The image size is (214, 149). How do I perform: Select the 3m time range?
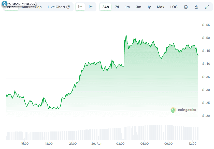click(138, 7)
